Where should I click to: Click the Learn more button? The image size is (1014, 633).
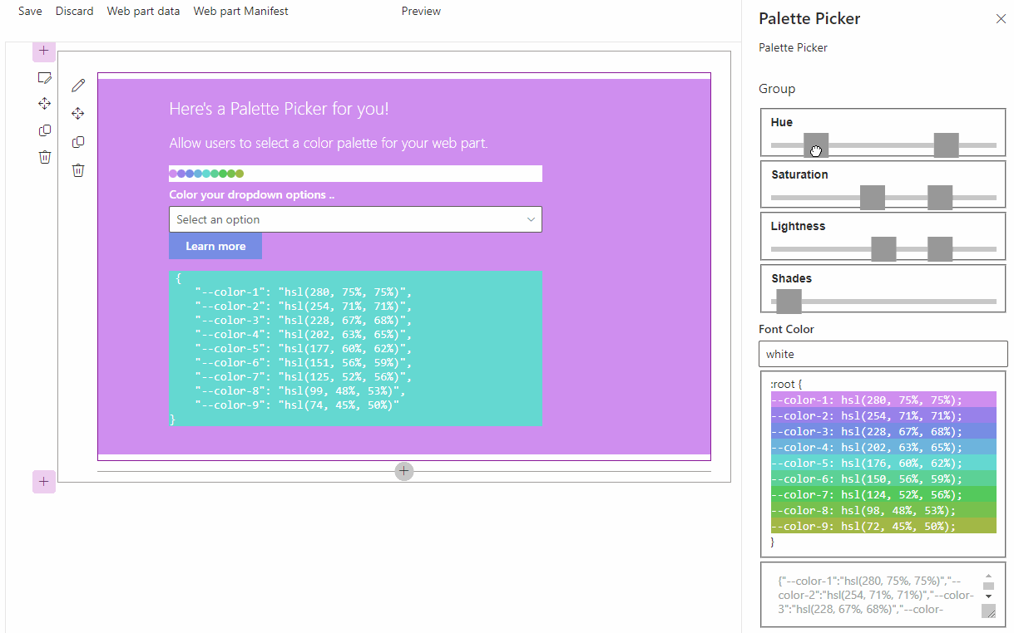click(x=215, y=246)
